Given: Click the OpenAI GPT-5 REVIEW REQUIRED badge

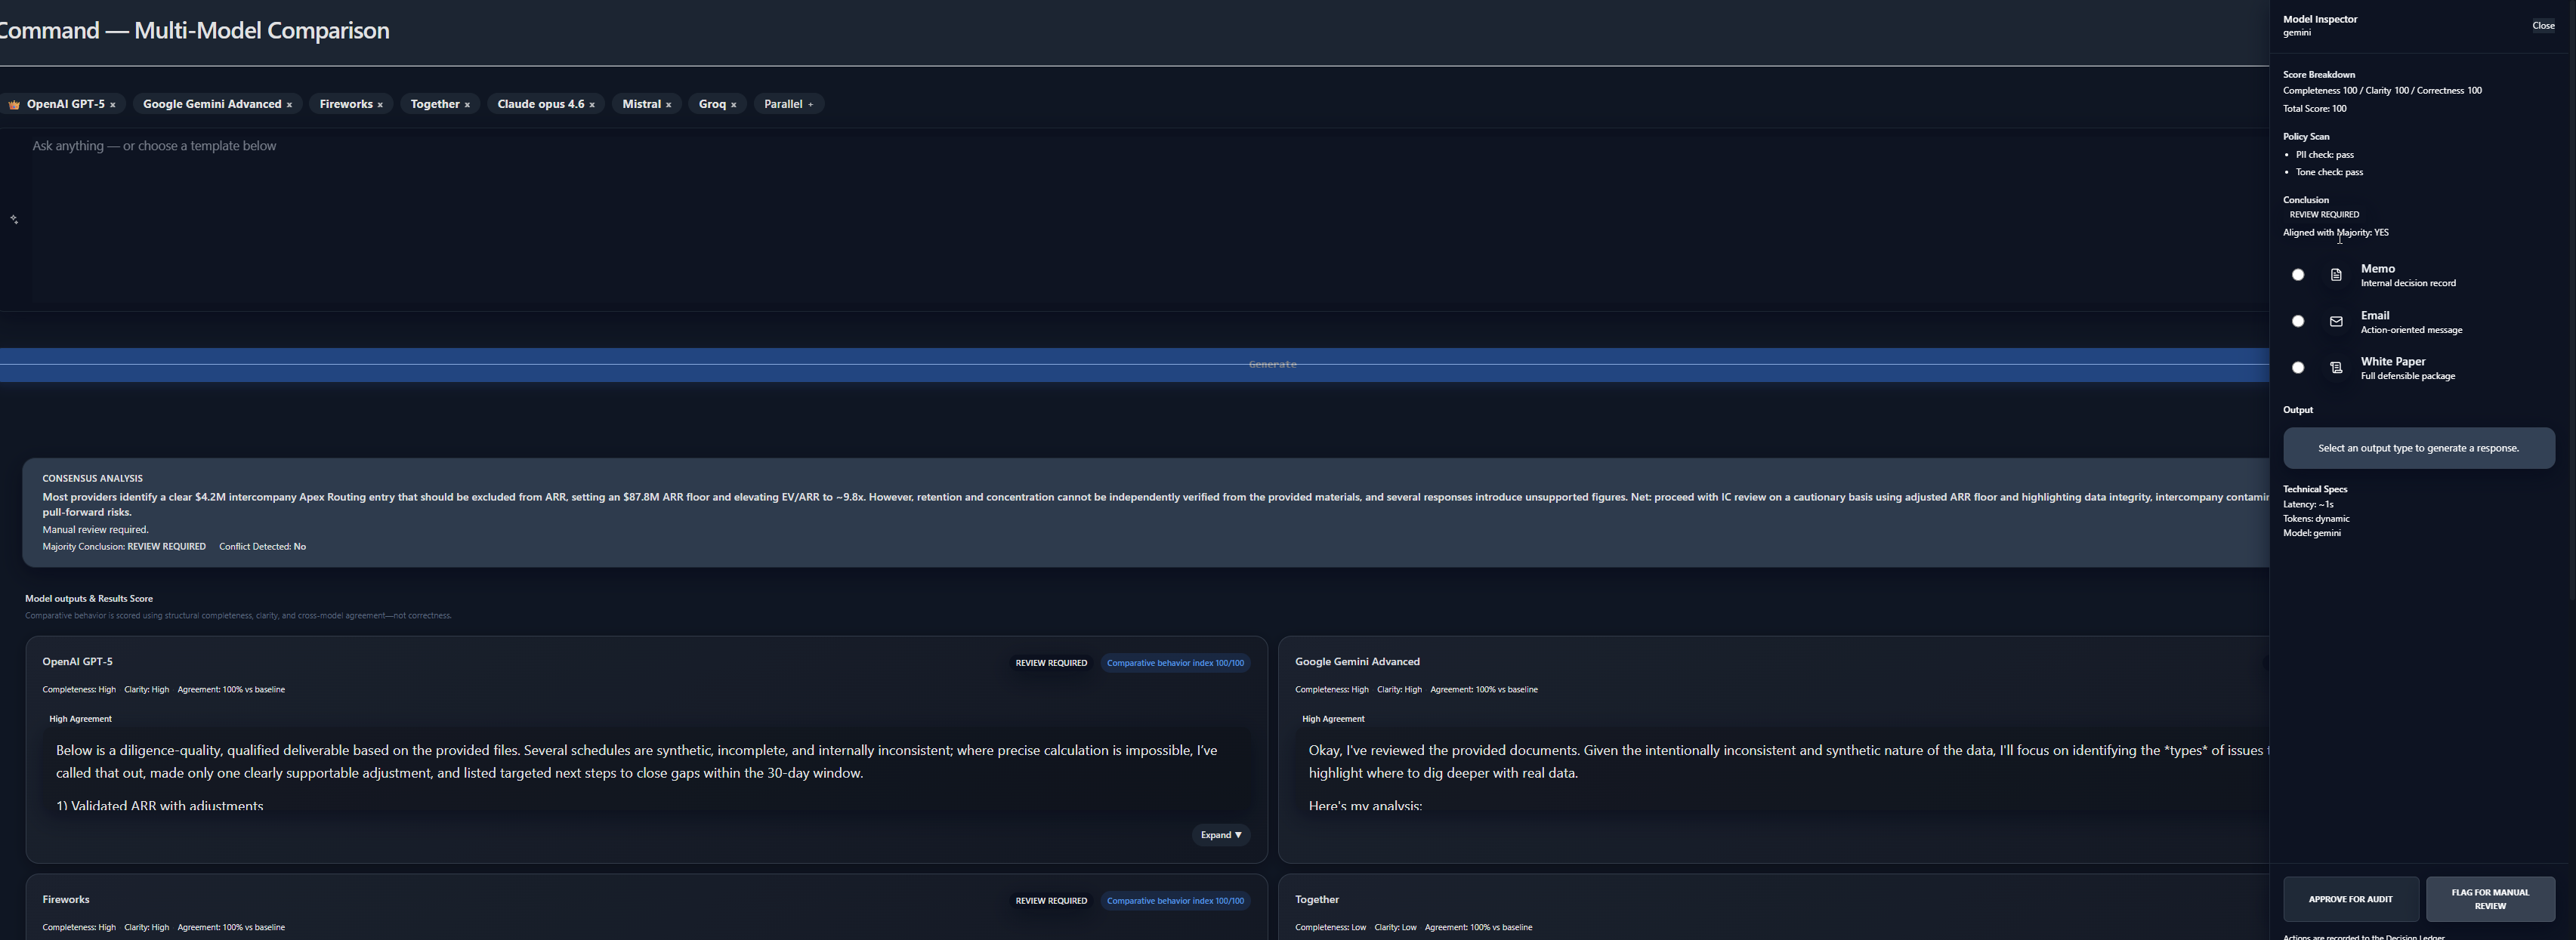Looking at the screenshot, I should (x=1051, y=664).
